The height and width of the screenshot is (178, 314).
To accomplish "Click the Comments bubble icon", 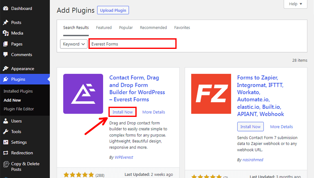I will tap(6, 55).
